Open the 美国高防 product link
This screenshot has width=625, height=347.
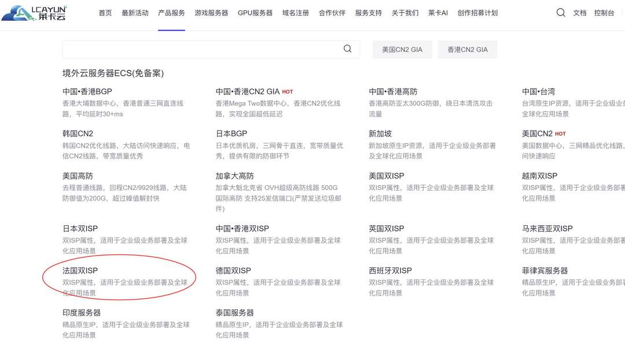coord(78,176)
